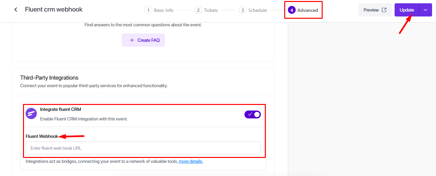Click the Preview button

(x=375, y=10)
